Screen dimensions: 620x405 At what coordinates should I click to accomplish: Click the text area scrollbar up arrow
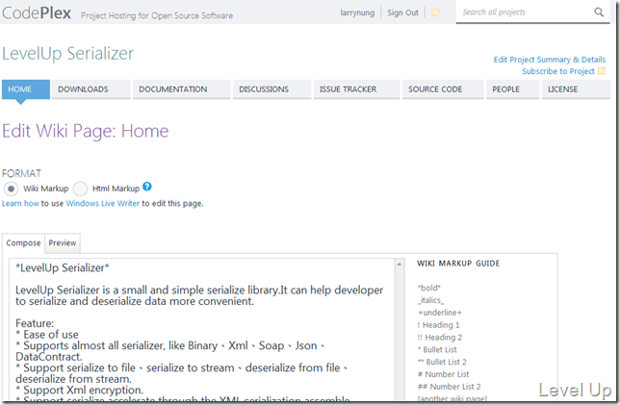tap(400, 264)
